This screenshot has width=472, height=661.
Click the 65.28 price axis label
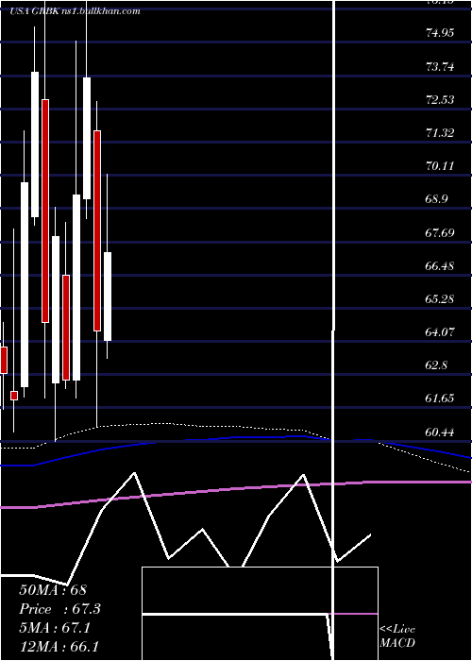click(x=440, y=299)
